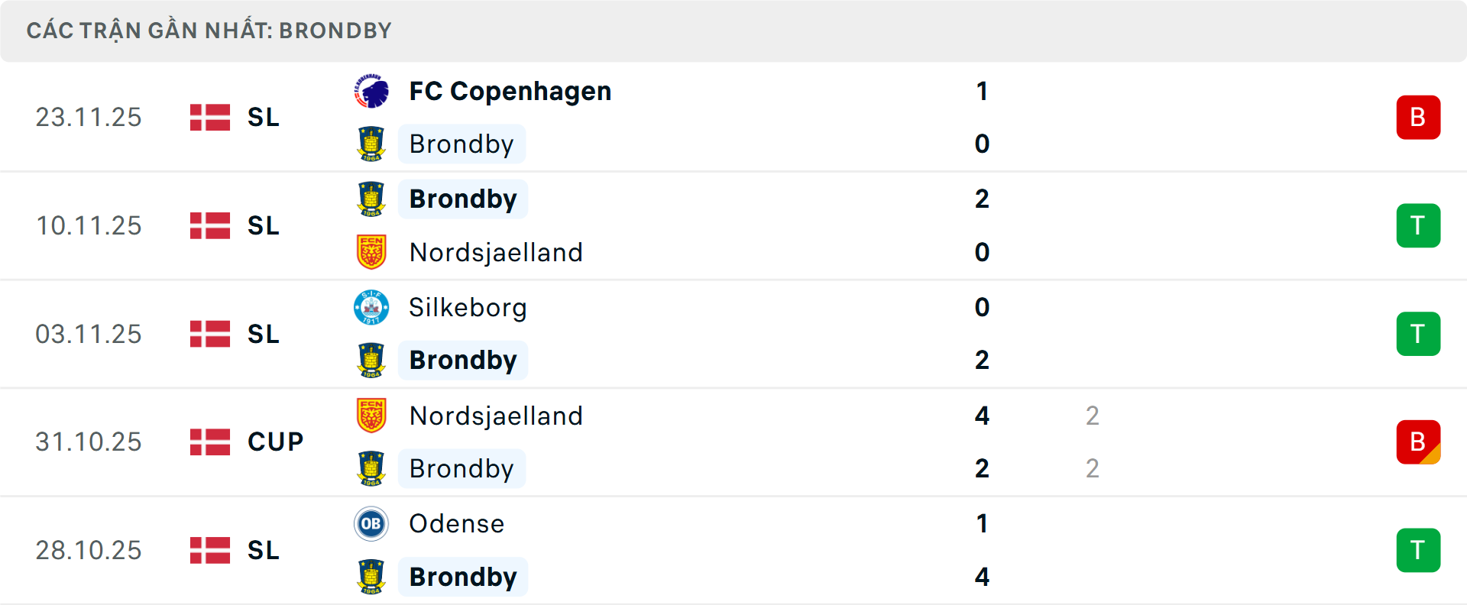Click the CÁC TRẬN GẦN NHẤT: BRONDBY header
Image resolution: width=1467 pixels, height=605 pixels.
pyautogui.click(x=209, y=30)
